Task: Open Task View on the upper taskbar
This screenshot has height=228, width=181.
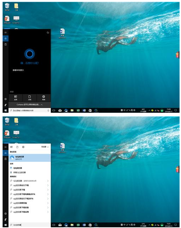Action: (x=54, y=111)
